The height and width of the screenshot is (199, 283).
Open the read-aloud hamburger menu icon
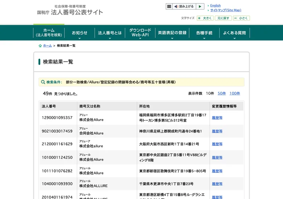coord(169,6)
